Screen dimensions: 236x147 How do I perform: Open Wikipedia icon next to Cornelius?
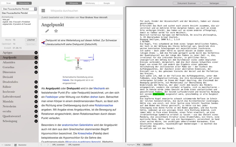pos(36,67)
